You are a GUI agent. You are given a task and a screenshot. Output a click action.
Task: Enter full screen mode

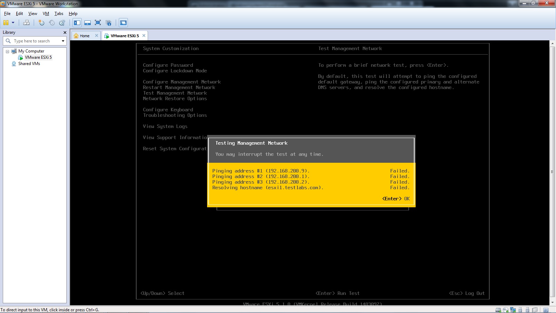98,23
